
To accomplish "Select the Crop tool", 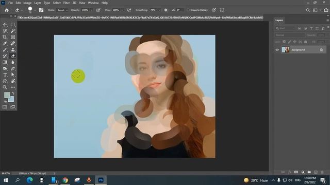I will pyautogui.click(x=5, y=37).
